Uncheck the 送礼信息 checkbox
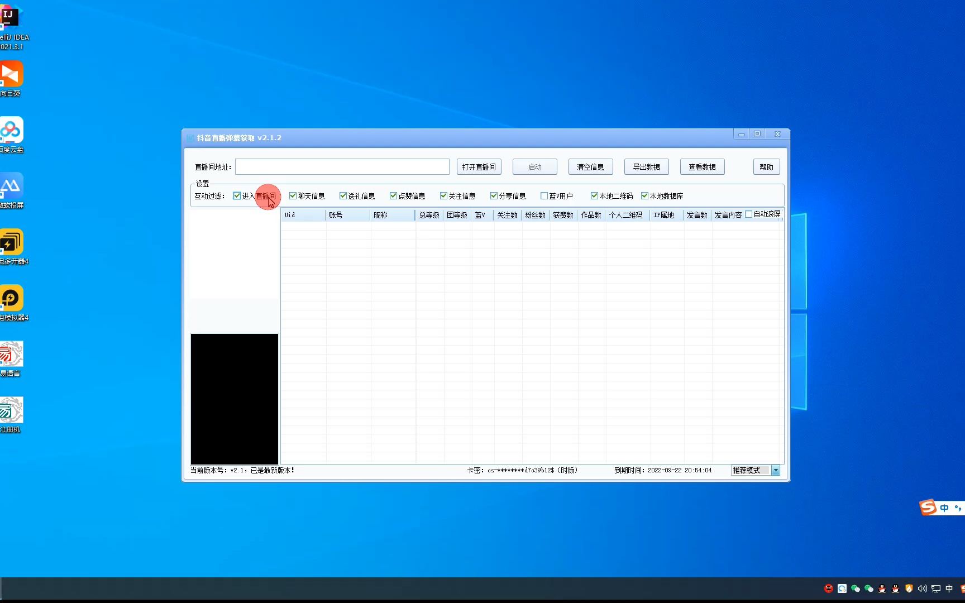 click(343, 196)
